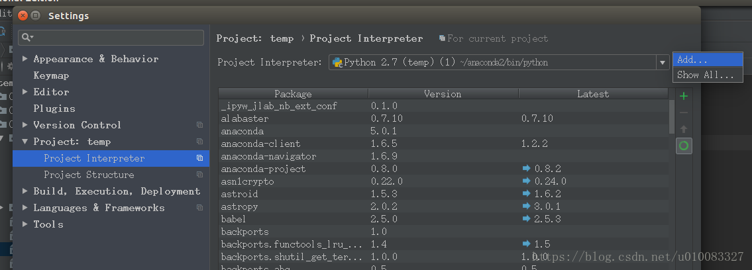Expand Languages & Frameworks section
Image resolution: width=752 pixels, height=270 pixels.
click(x=25, y=207)
